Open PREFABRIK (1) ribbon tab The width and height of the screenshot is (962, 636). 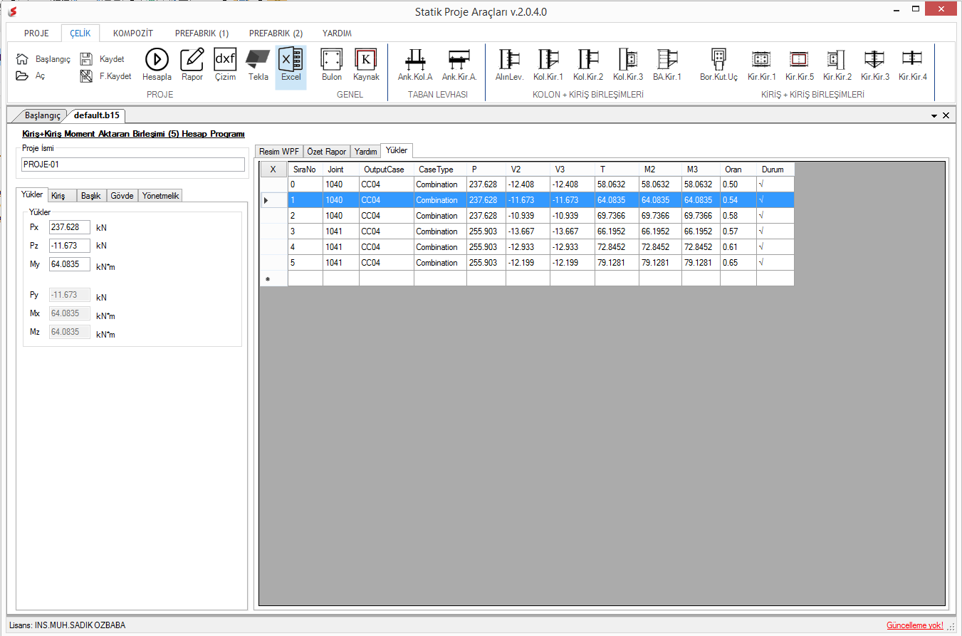202,33
